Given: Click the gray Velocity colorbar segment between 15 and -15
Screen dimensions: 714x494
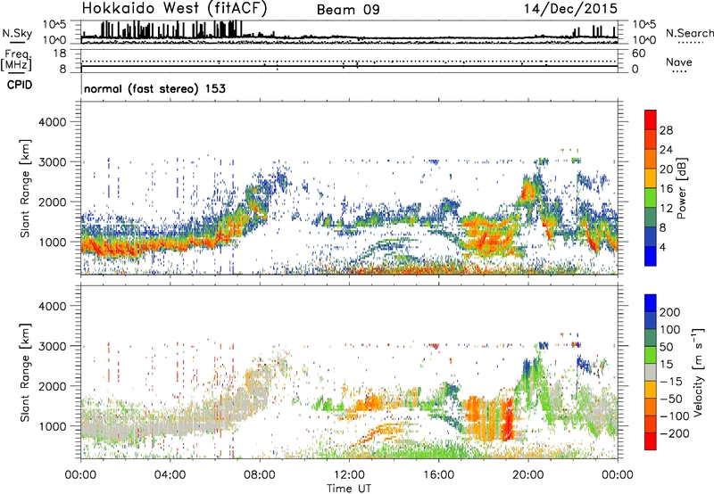Looking at the screenshot, I should click(x=651, y=372).
